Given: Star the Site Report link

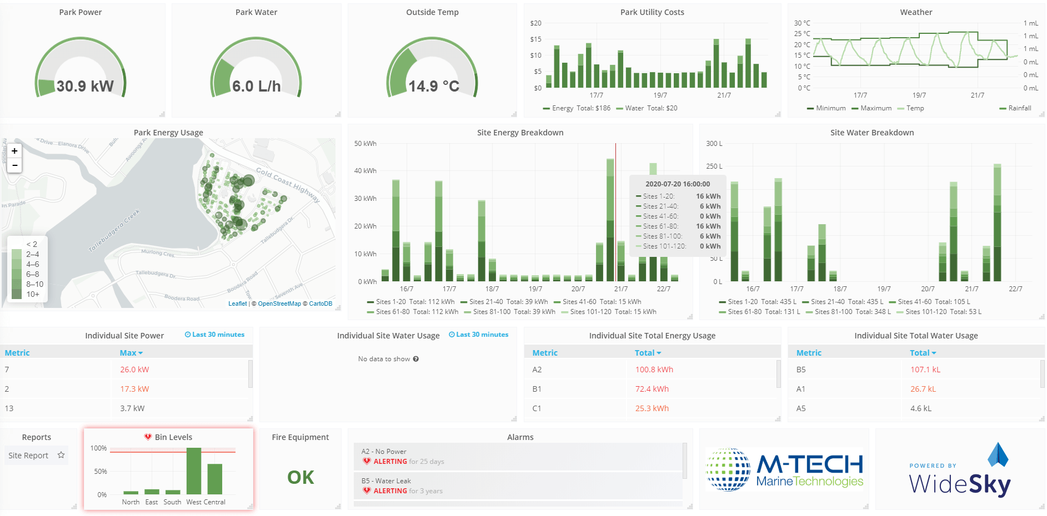Looking at the screenshot, I should (61, 455).
